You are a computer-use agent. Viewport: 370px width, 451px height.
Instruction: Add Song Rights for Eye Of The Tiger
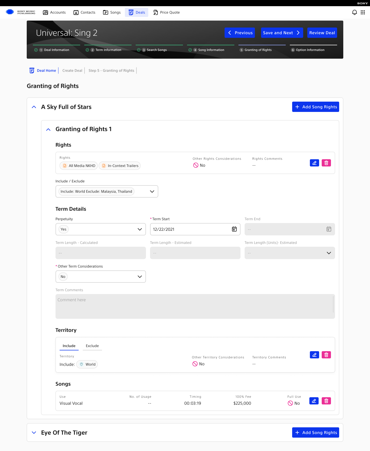(x=316, y=432)
